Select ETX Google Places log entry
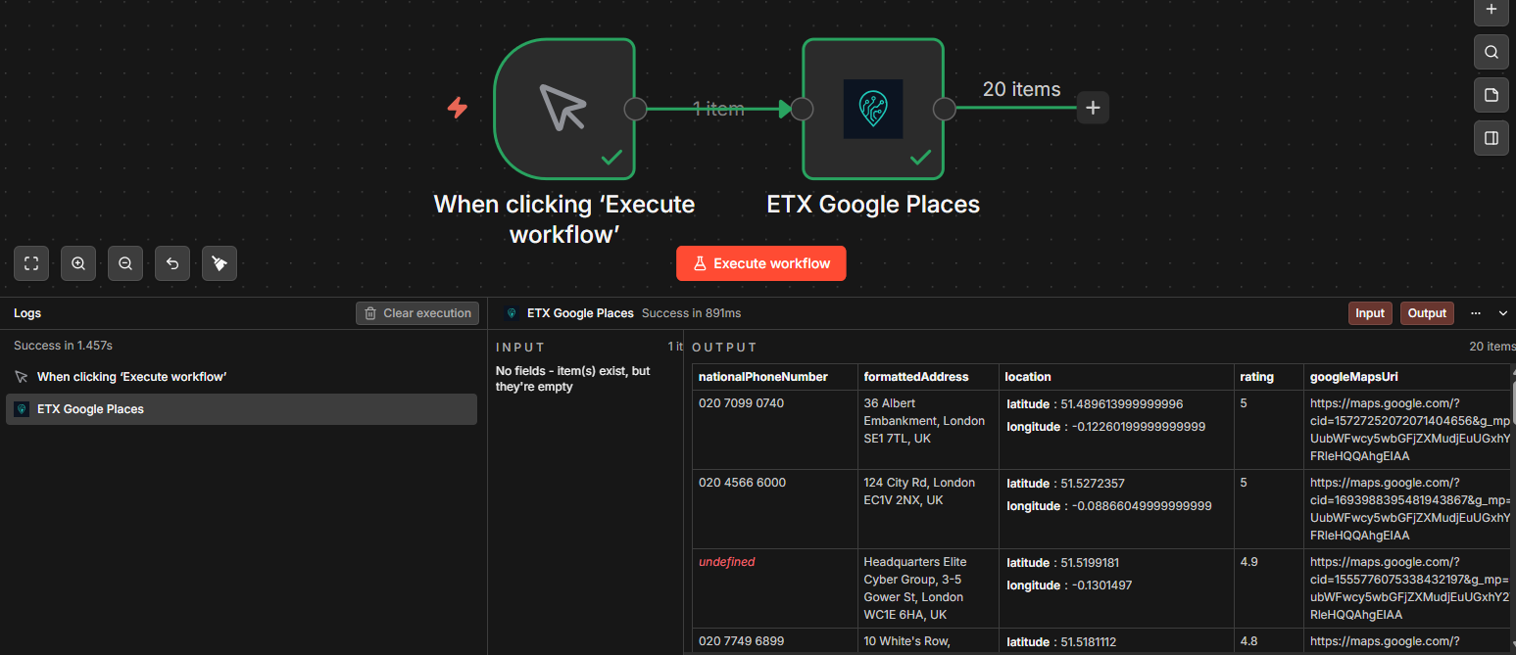This screenshot has width=1516, height=655. click(x=241, y=409)
